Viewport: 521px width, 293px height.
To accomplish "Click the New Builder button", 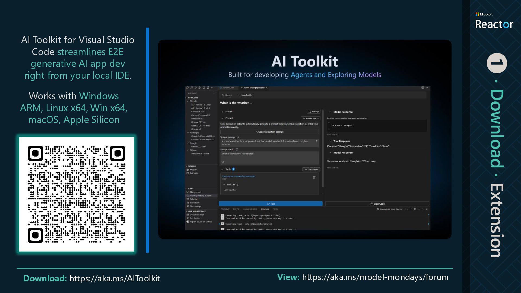I will (x=245, y=95).
